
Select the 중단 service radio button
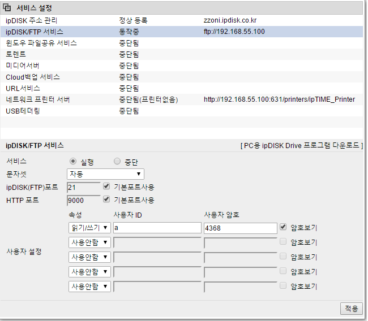pyautogui.click(x=117, y=161)
